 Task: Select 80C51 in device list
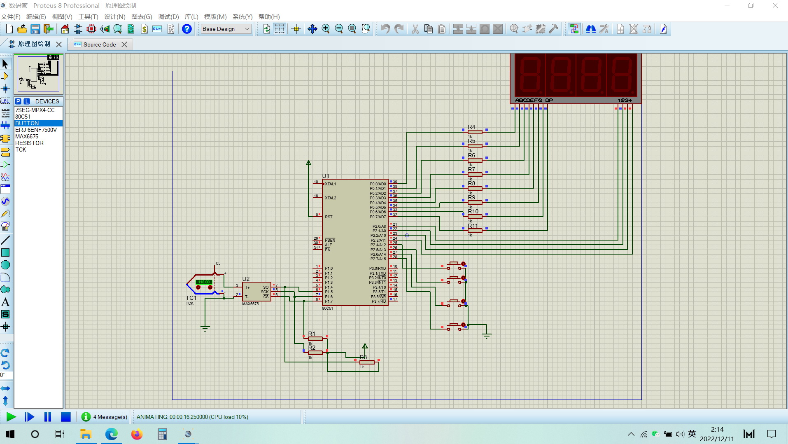(x=38, y=117)
